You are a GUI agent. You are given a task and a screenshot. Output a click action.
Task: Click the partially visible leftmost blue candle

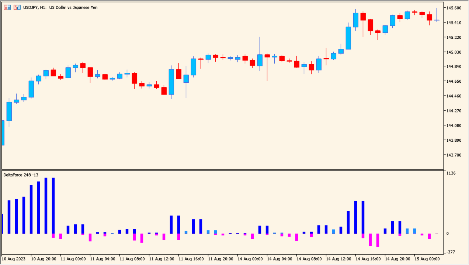[x=3, y=133]
